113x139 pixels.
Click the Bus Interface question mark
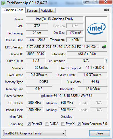[x=106, y=61]
